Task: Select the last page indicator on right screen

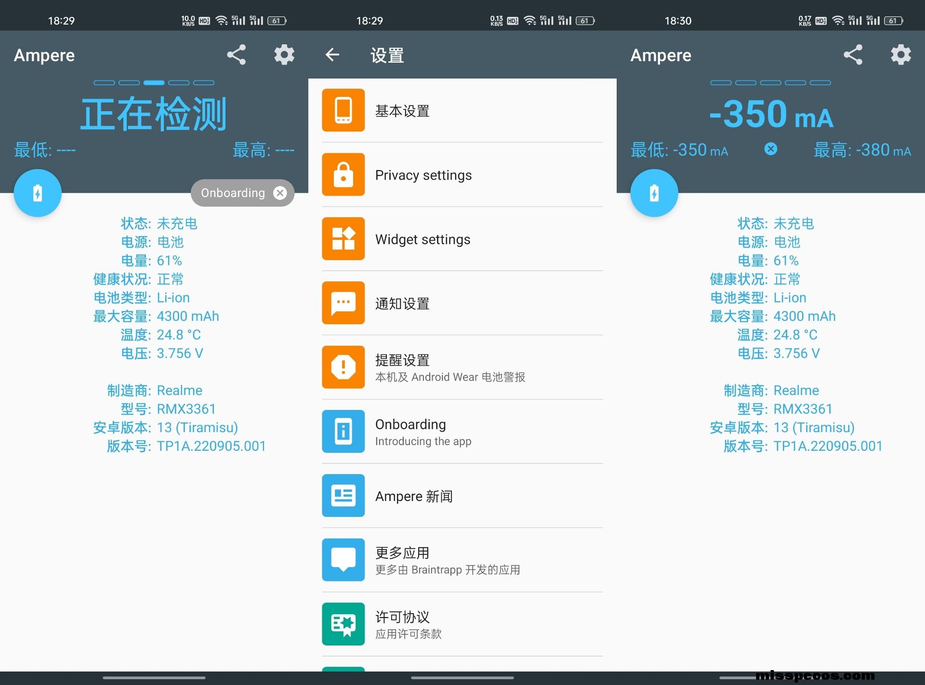Action: 820,83
